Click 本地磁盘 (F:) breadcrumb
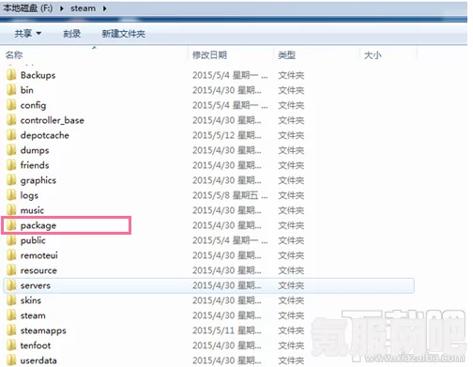 tap(28, 8)
